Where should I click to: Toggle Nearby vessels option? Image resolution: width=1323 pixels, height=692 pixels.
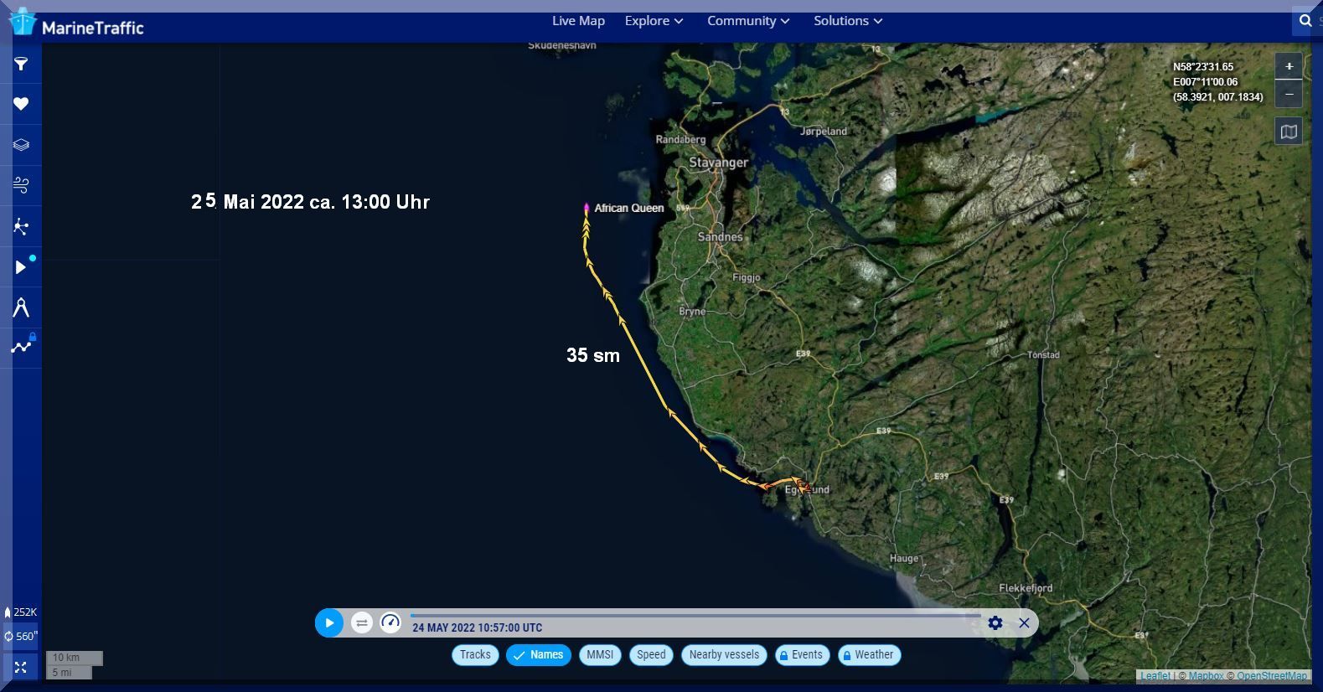pyautogui.click(x=724, y=655)
